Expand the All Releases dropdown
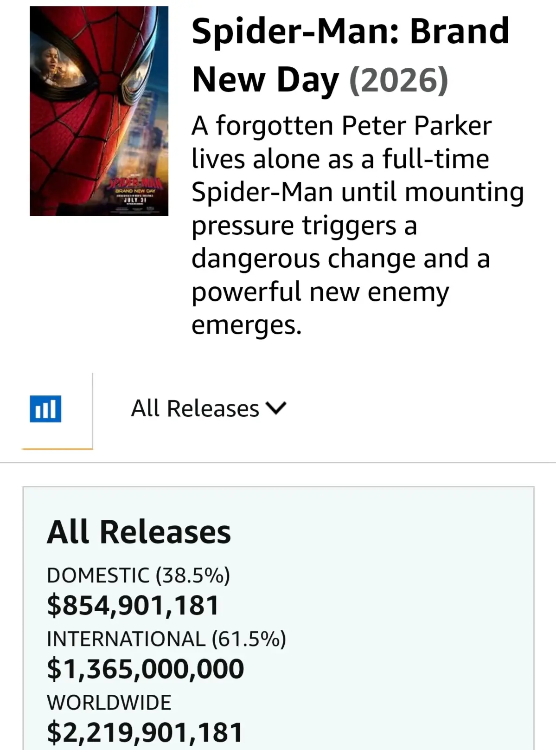556x750 pixels. pyautogui.click(x=209, y=408)
